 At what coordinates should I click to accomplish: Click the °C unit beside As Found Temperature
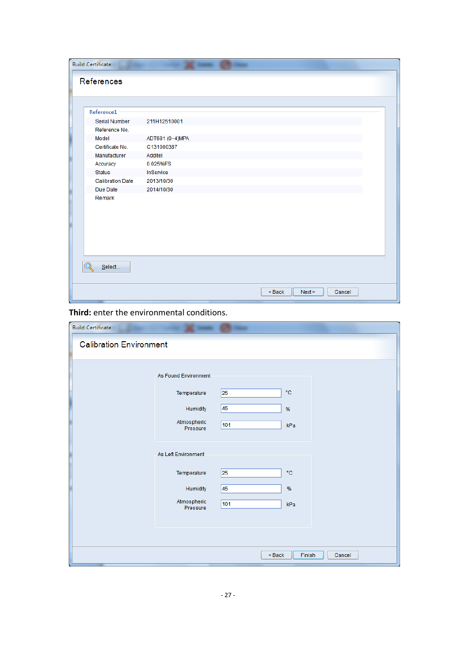[289, 393]
